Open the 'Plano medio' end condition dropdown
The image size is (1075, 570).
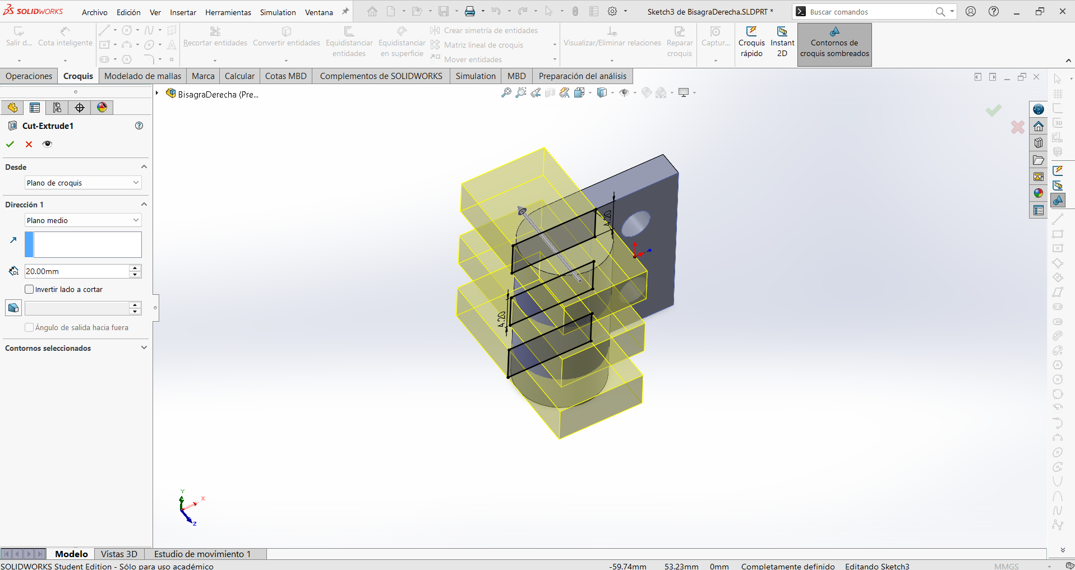pyautogui.click(x=83, y=220)
